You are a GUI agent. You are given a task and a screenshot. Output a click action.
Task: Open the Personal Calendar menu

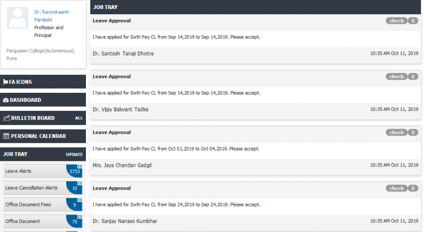tap(43, 136)
